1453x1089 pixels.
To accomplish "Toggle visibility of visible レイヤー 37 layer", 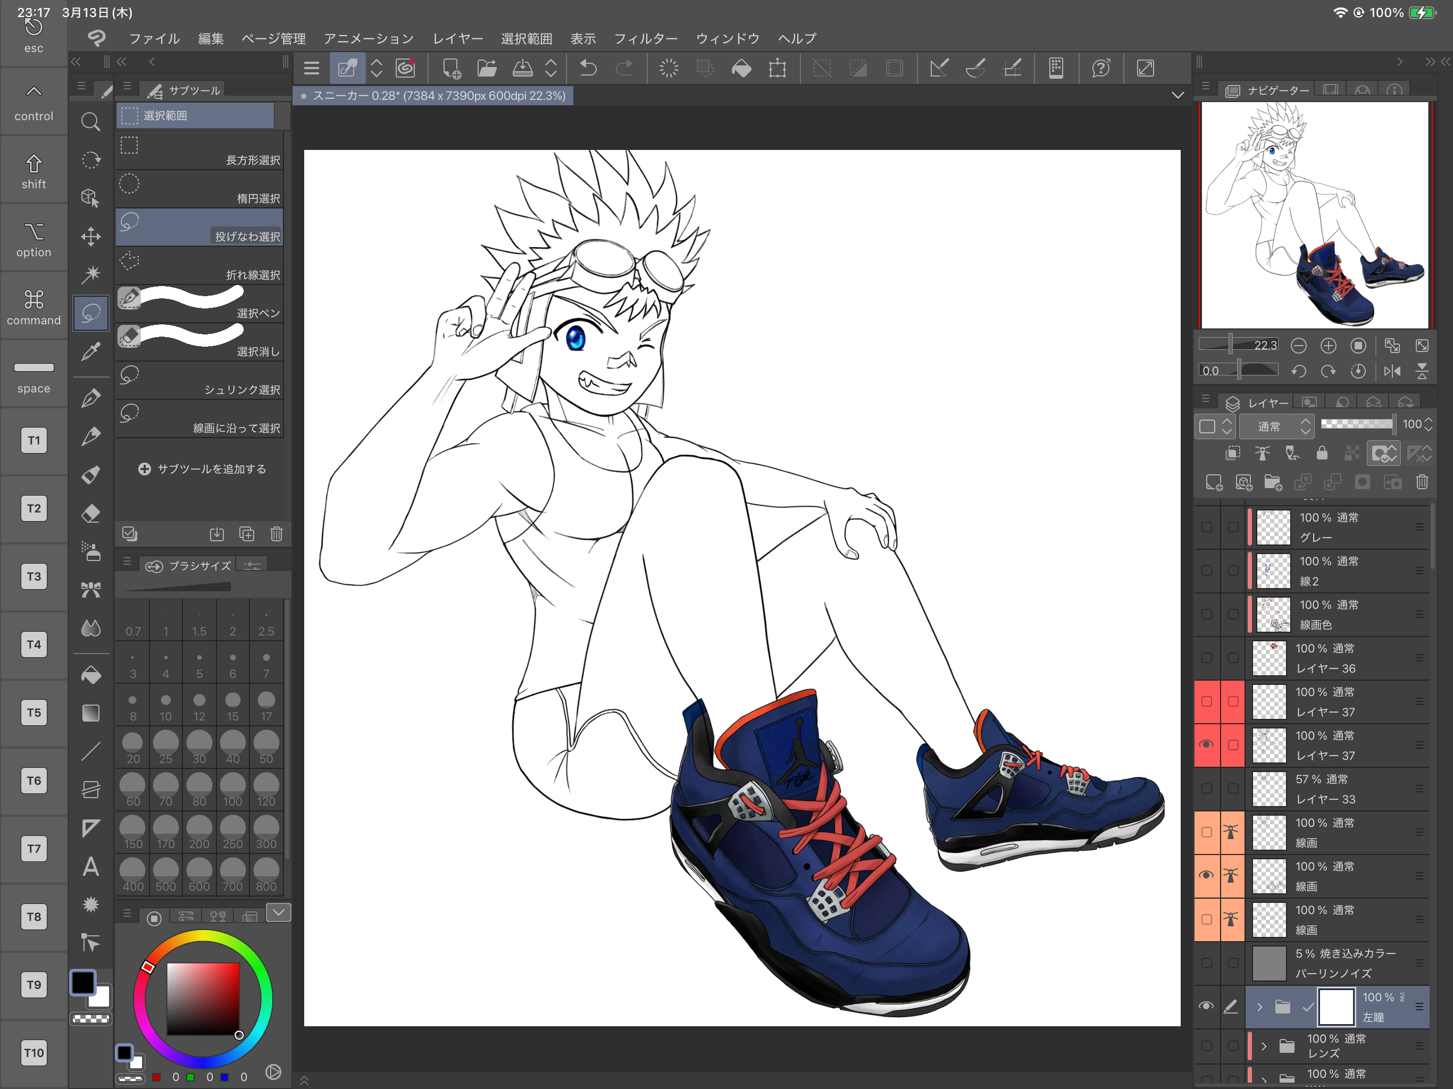I will 1207,744.
